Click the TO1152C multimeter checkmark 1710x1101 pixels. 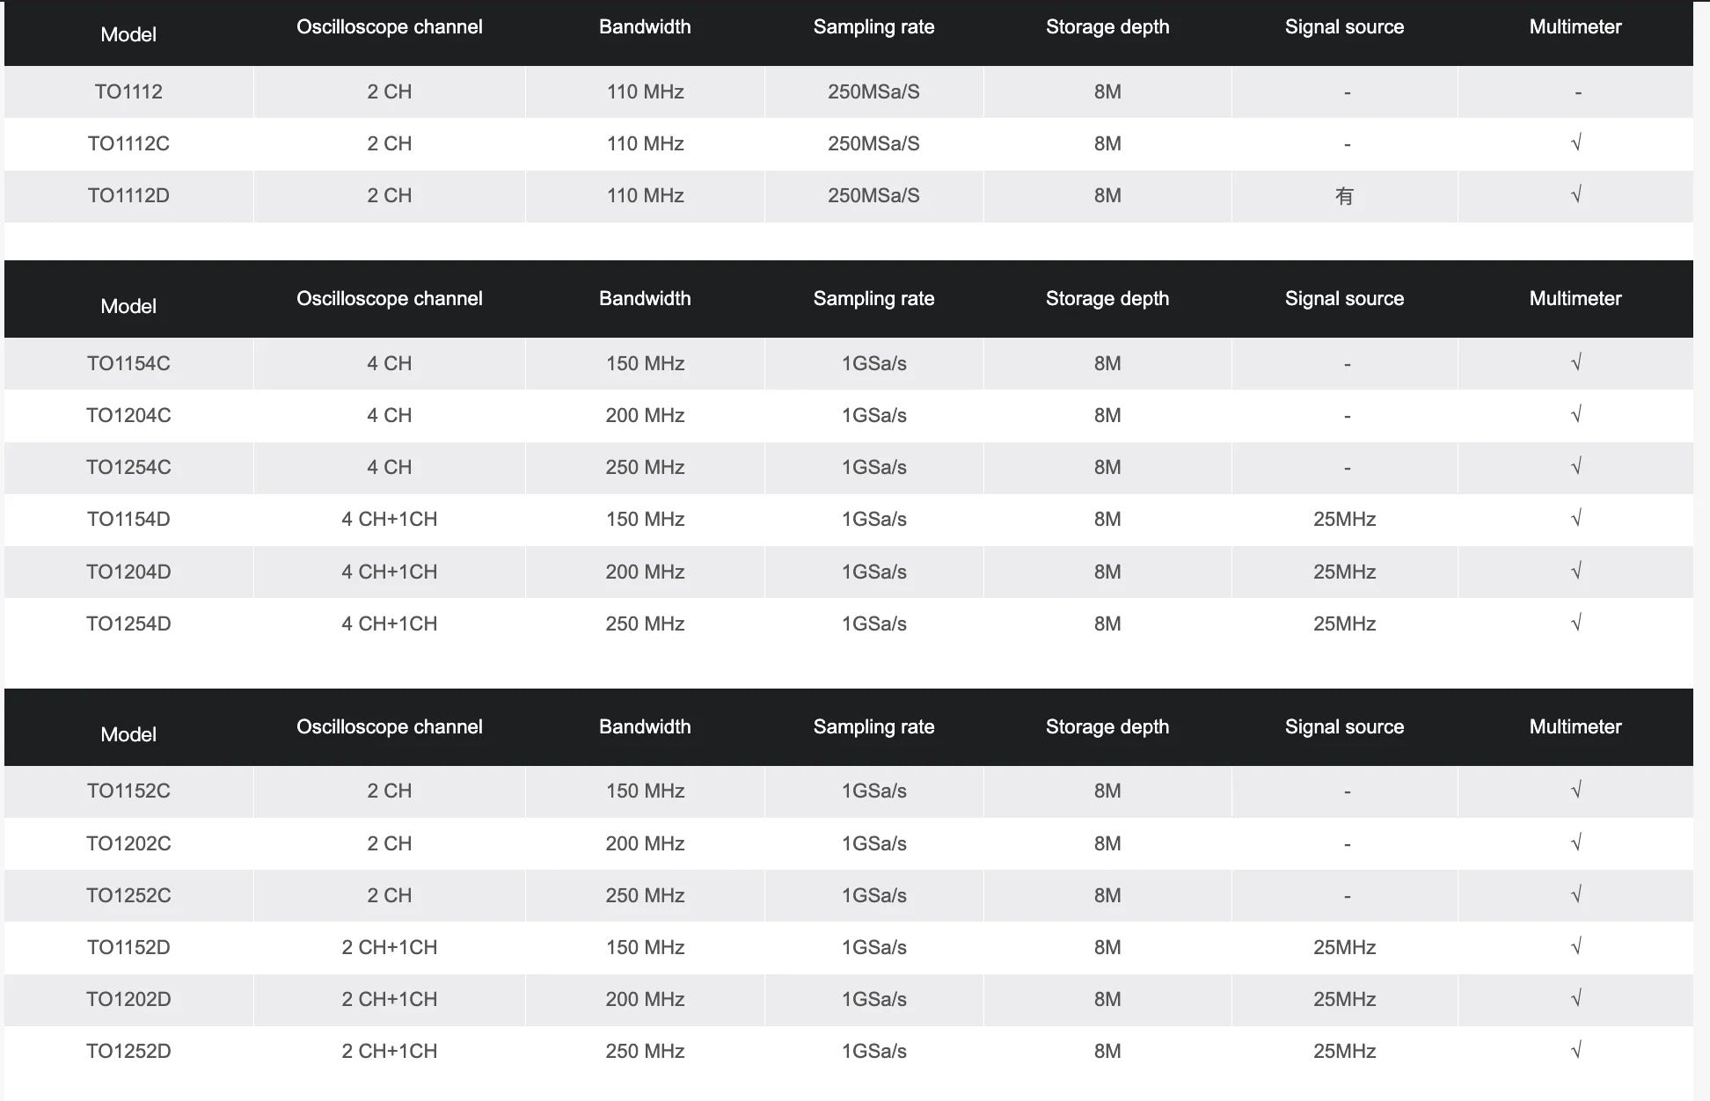click(1575, 790)
